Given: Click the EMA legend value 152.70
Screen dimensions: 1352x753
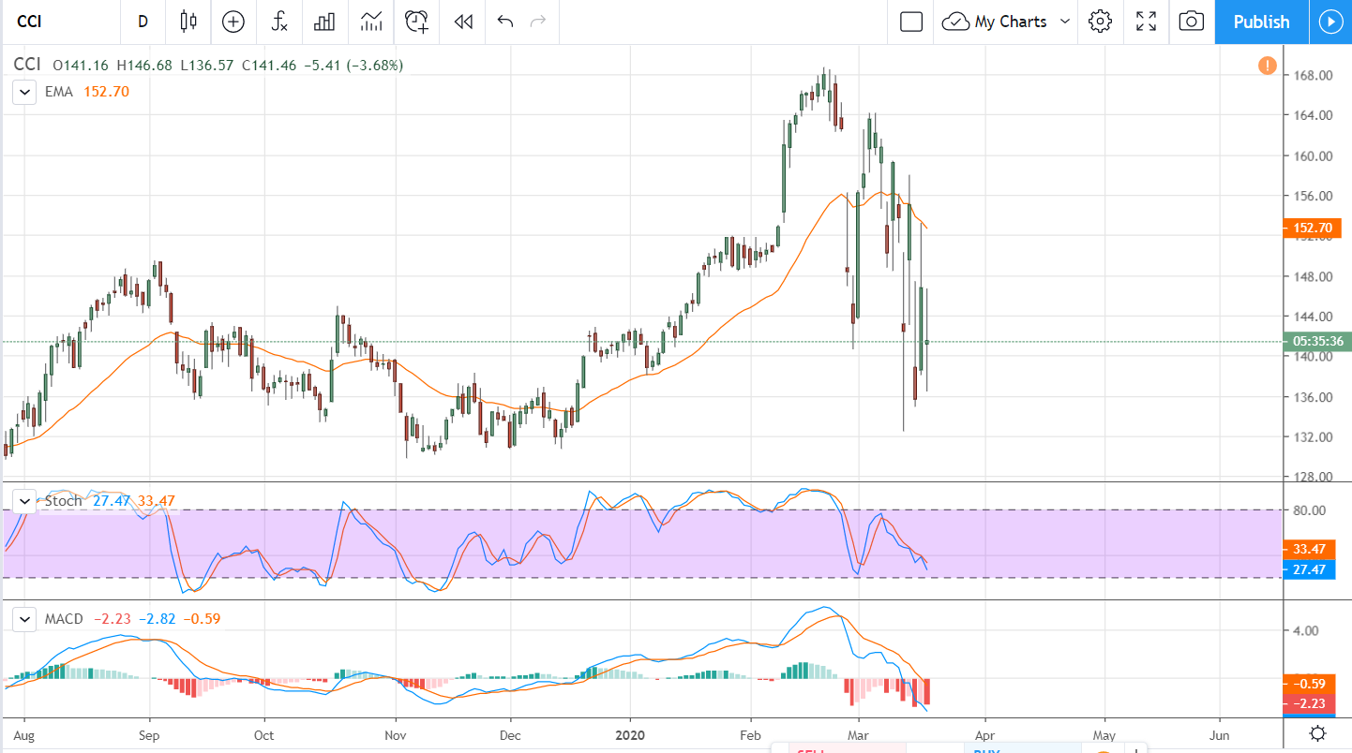Looking at the screenshot, I should (x=106, y=92).
